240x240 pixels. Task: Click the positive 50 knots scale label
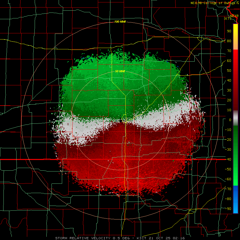tap(229, 71)
